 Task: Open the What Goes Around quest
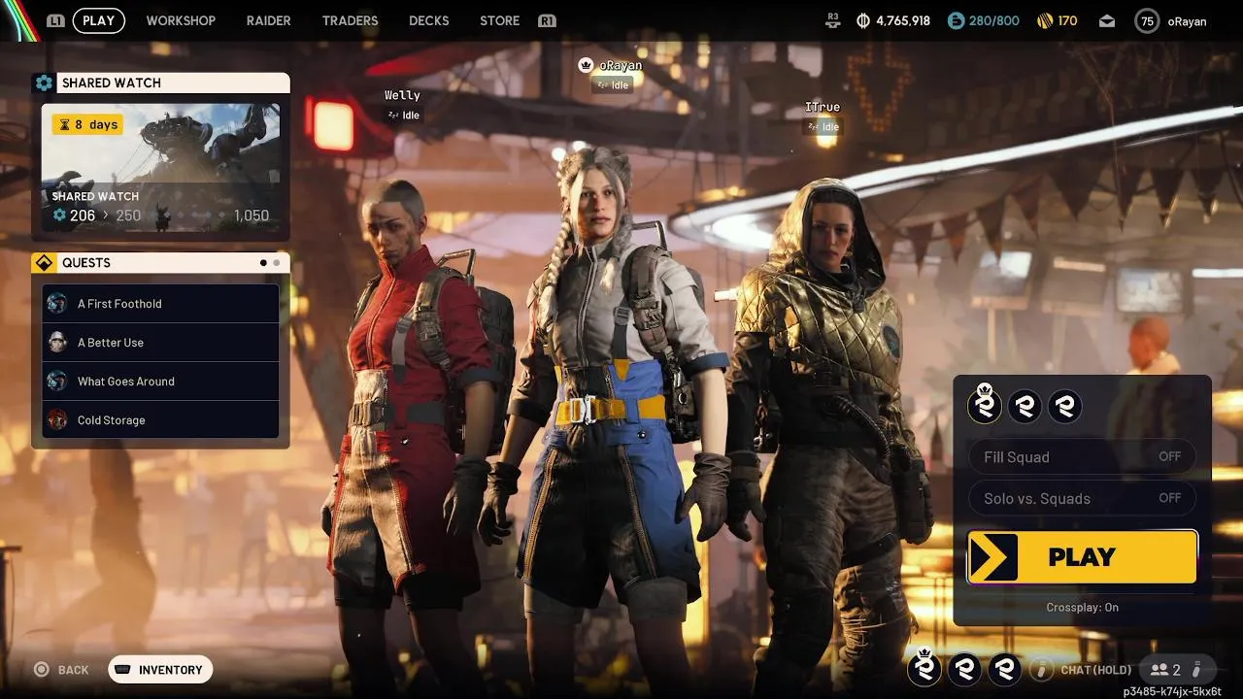pyautogui.click(x=160, y=381)
